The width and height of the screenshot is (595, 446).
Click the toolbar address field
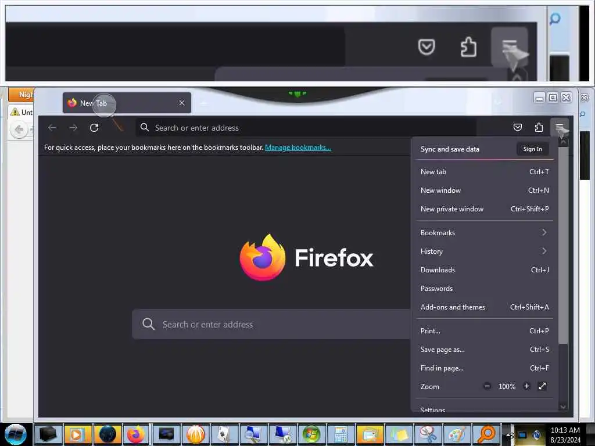click(306, 128)
